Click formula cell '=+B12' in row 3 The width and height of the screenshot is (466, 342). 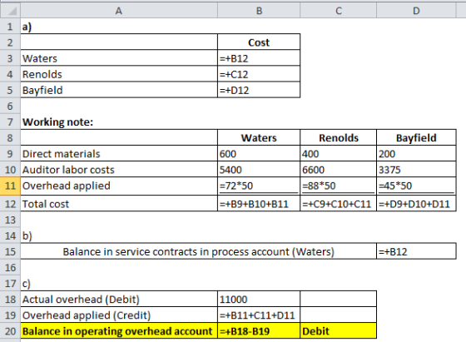coord(259,58)
